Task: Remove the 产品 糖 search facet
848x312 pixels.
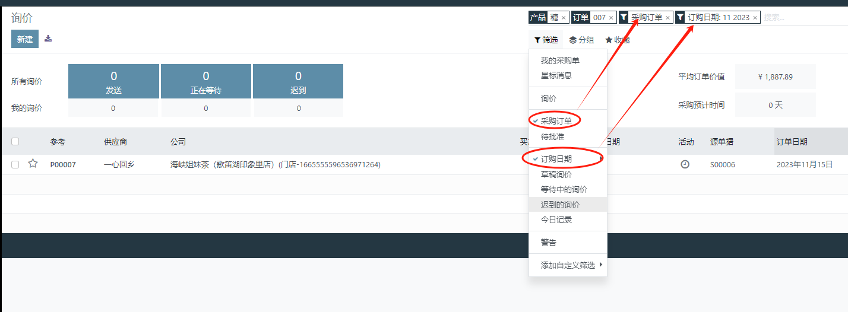Action: click(564, 18)
